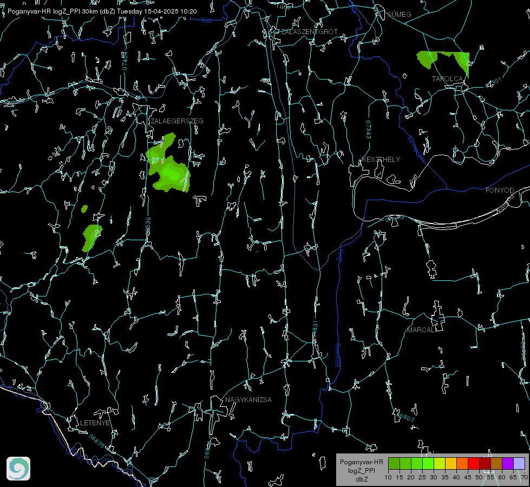The width and height of the screenshot is (530, 487).
Task: Click the LETENYE city label
Action: tap(95, 423)
